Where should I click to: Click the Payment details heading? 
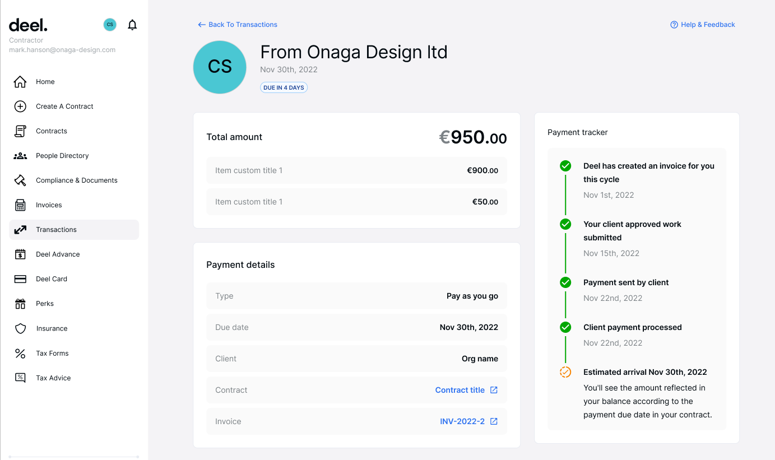pos(240,264)
